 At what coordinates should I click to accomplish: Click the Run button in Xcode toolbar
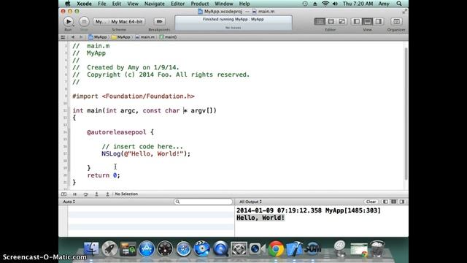click(68, 21)
